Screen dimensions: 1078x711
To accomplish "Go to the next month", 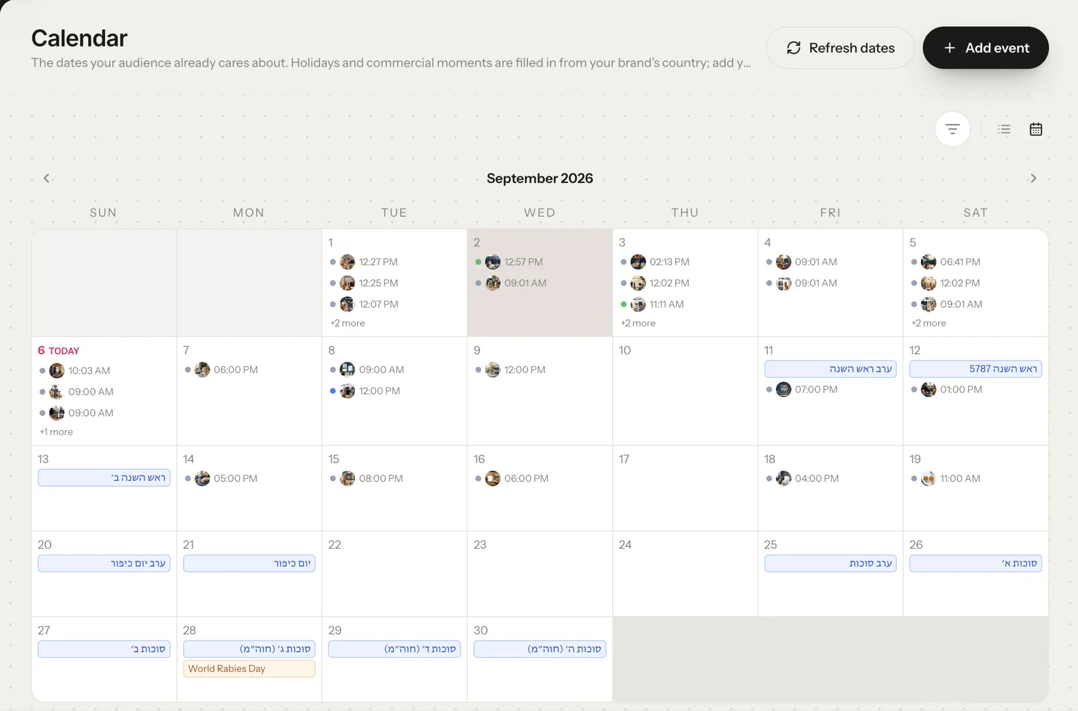I will click(x=1033, y=178).
